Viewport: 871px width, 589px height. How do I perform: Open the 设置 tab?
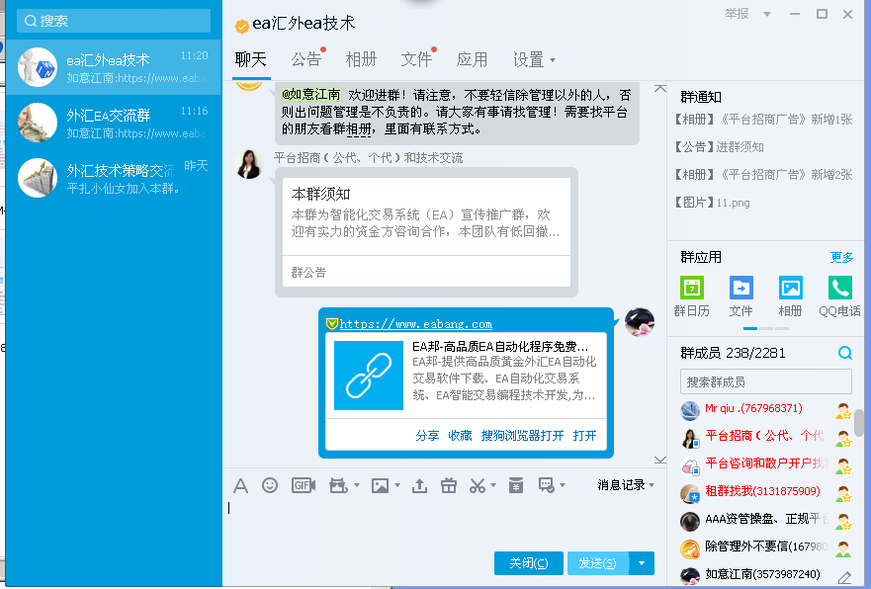pyautogui.click(x=528, y=59)
